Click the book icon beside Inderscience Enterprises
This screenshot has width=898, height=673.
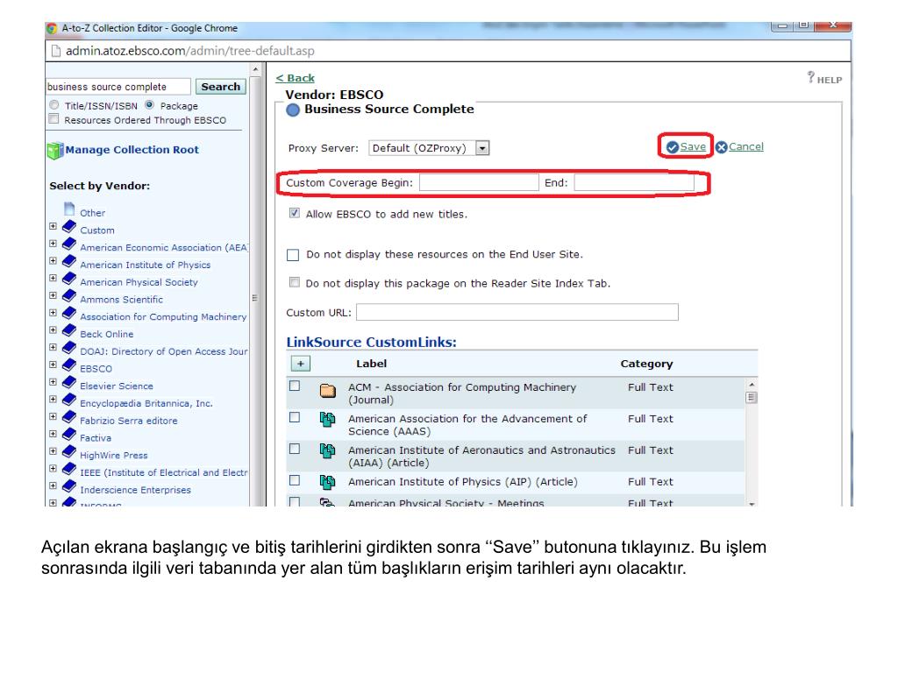point(69,486)
